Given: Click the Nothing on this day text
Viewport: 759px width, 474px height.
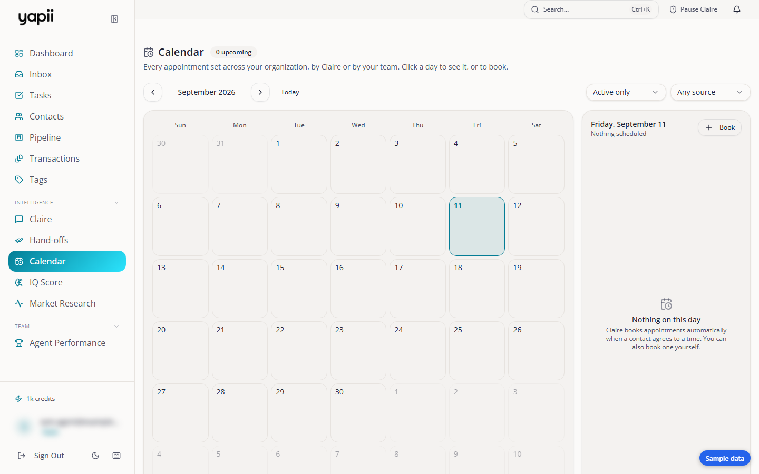Looking at the screenshot, I should [x=666, y=320].
